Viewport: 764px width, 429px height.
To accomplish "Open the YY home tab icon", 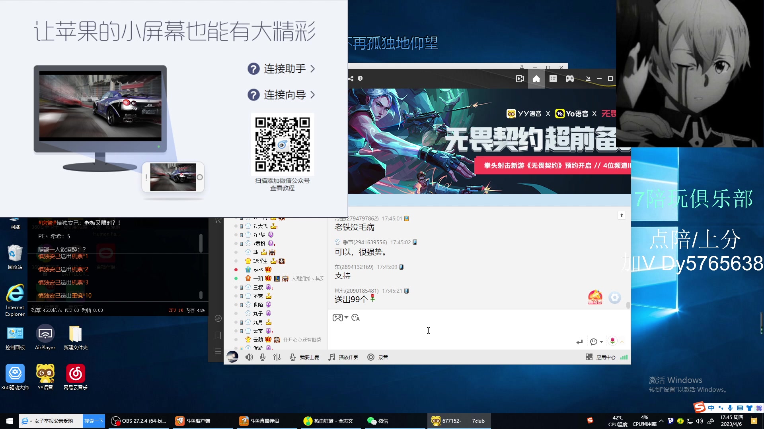I will (x=536, y=79).
